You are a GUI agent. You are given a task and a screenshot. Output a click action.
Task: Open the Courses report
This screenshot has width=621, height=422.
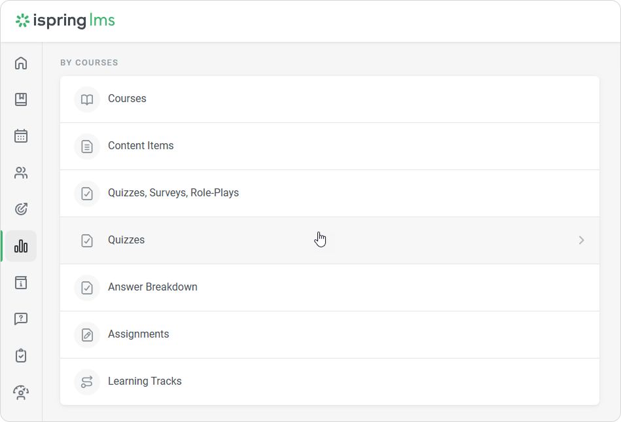127,99
